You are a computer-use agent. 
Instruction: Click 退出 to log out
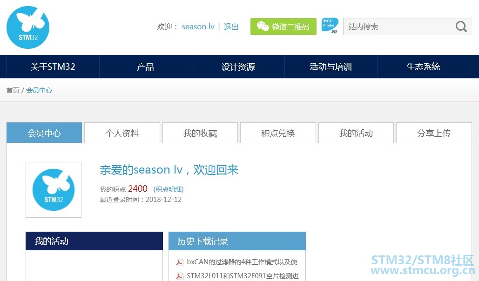[230, 27]
